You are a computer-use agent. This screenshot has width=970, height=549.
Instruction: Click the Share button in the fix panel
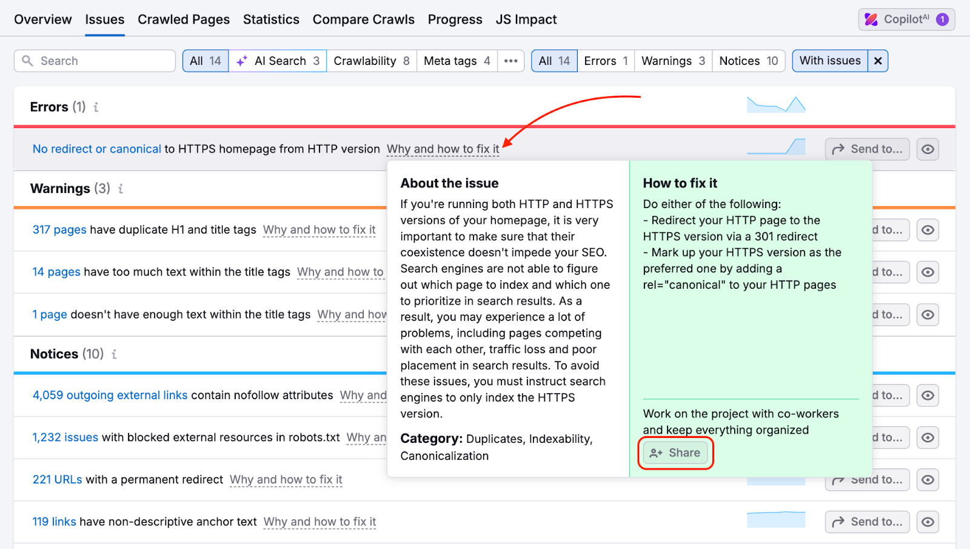click(x=675, y=453)
